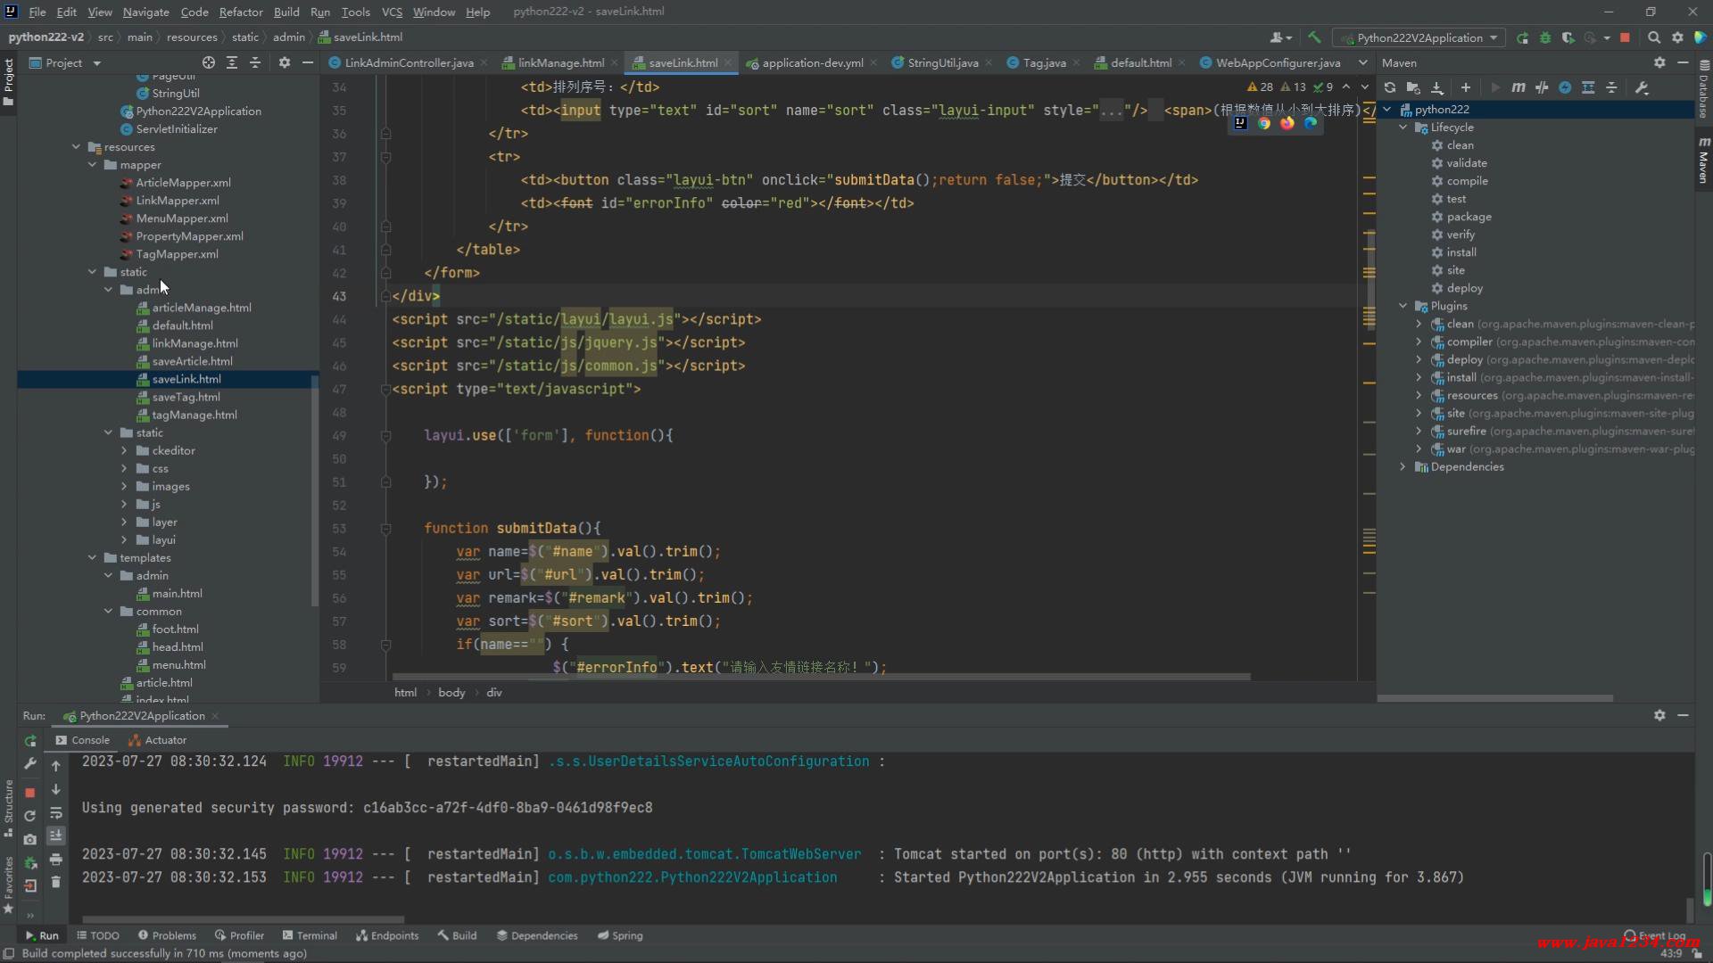Collapse Maven Plugins node

point(1403,306)
